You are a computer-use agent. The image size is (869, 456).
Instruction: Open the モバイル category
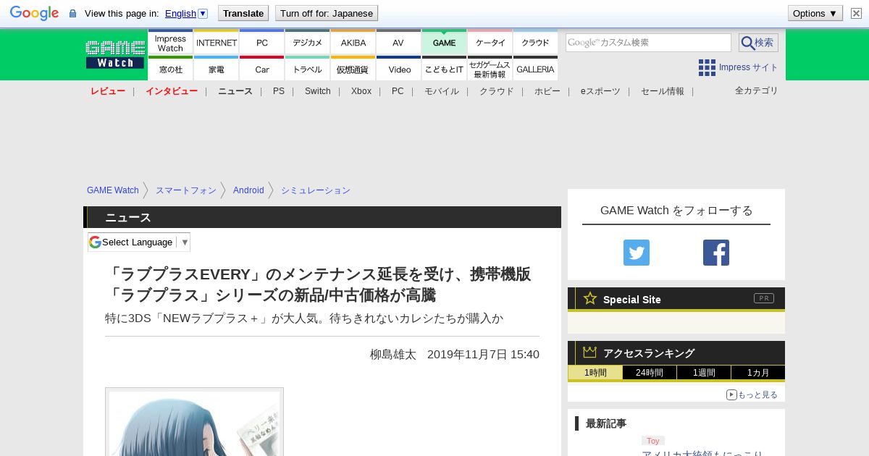click(x=442, y=91)
